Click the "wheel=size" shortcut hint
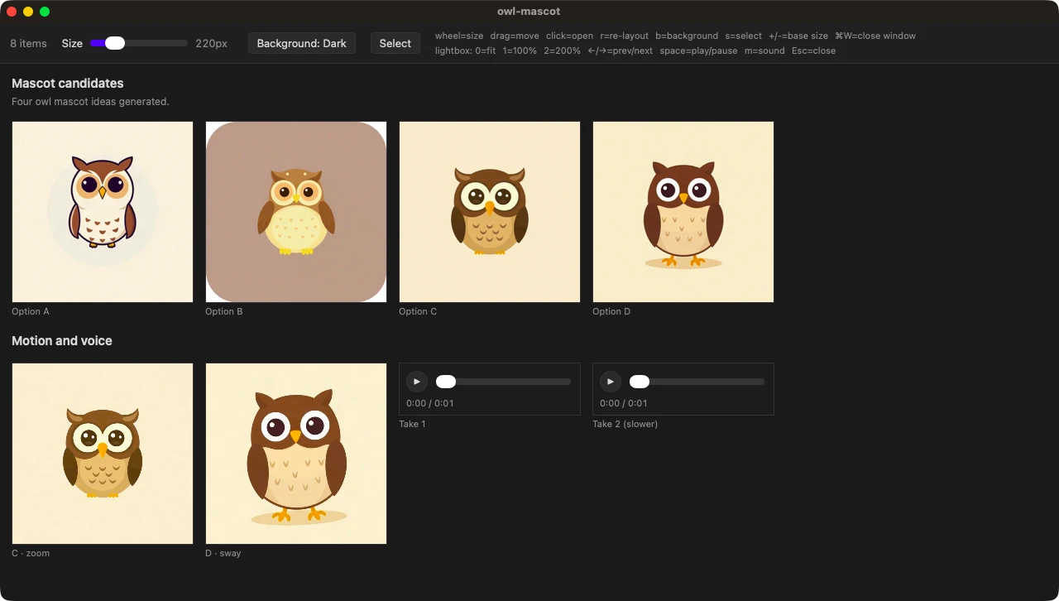This screenshot has height=601, width=1059. point(459,36)
